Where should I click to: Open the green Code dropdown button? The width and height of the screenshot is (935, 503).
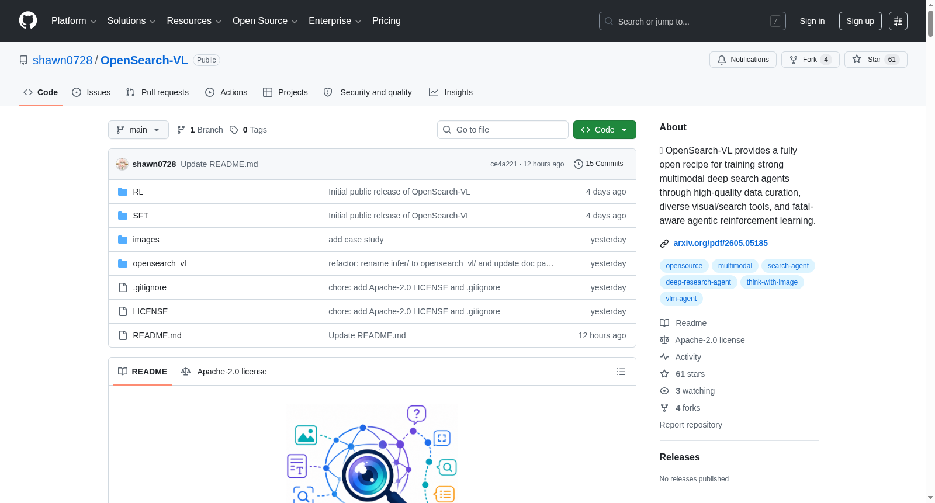[x=605, y=130]
